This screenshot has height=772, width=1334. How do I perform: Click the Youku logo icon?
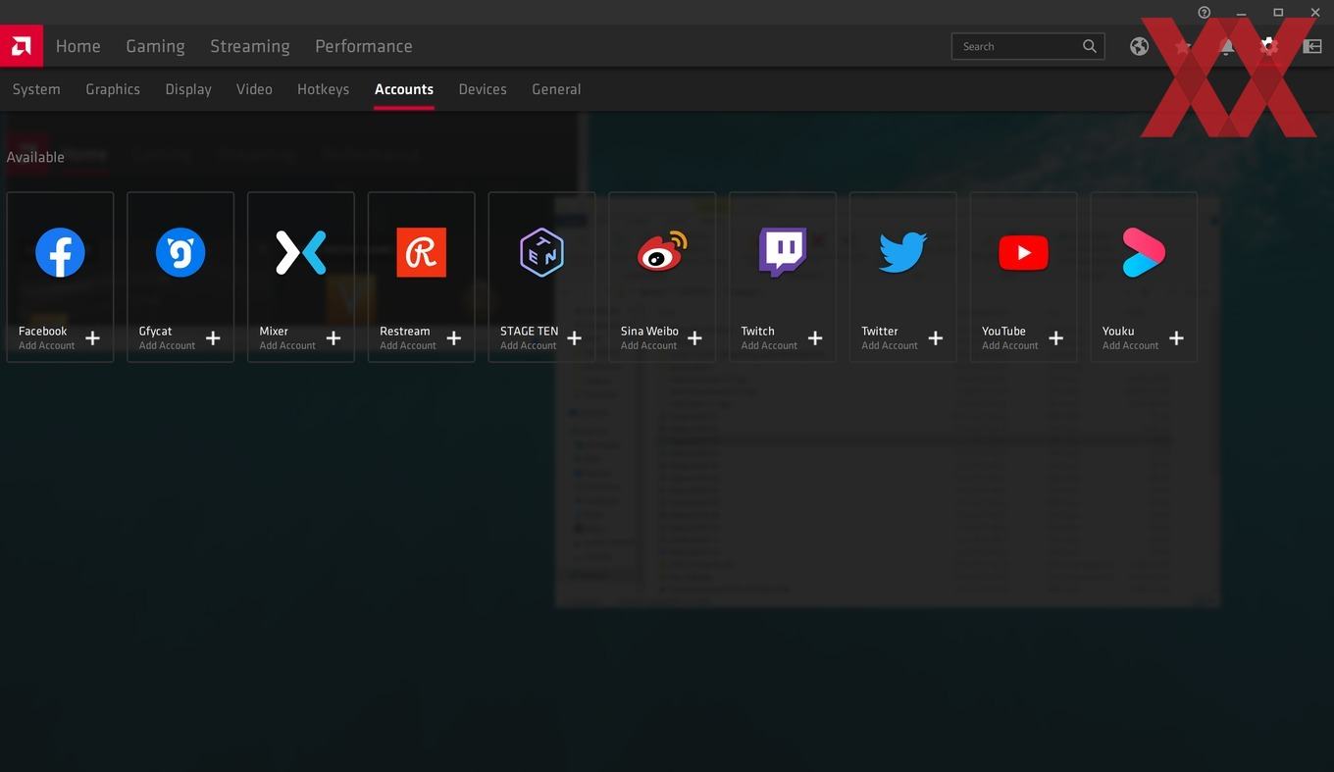(1144, 252)
